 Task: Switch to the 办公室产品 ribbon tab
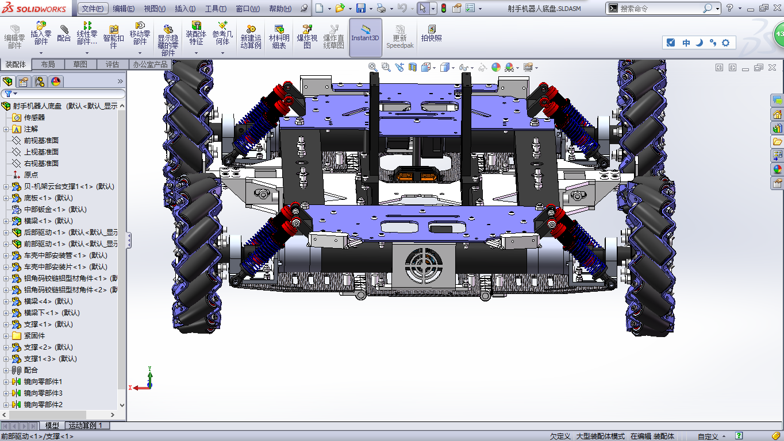tap(151, 64)
